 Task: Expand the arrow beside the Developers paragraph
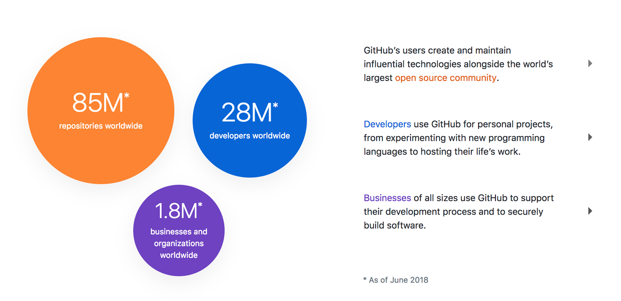pyautogui.click(x=590, y=137)
